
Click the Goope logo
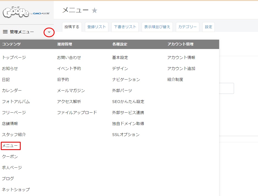[26, 12]
